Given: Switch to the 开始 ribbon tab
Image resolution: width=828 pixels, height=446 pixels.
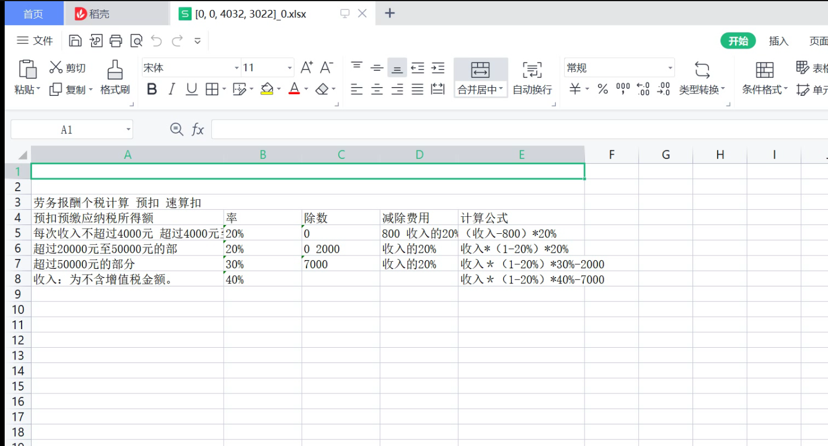Looking at the screenshot, I should [738, 41].
